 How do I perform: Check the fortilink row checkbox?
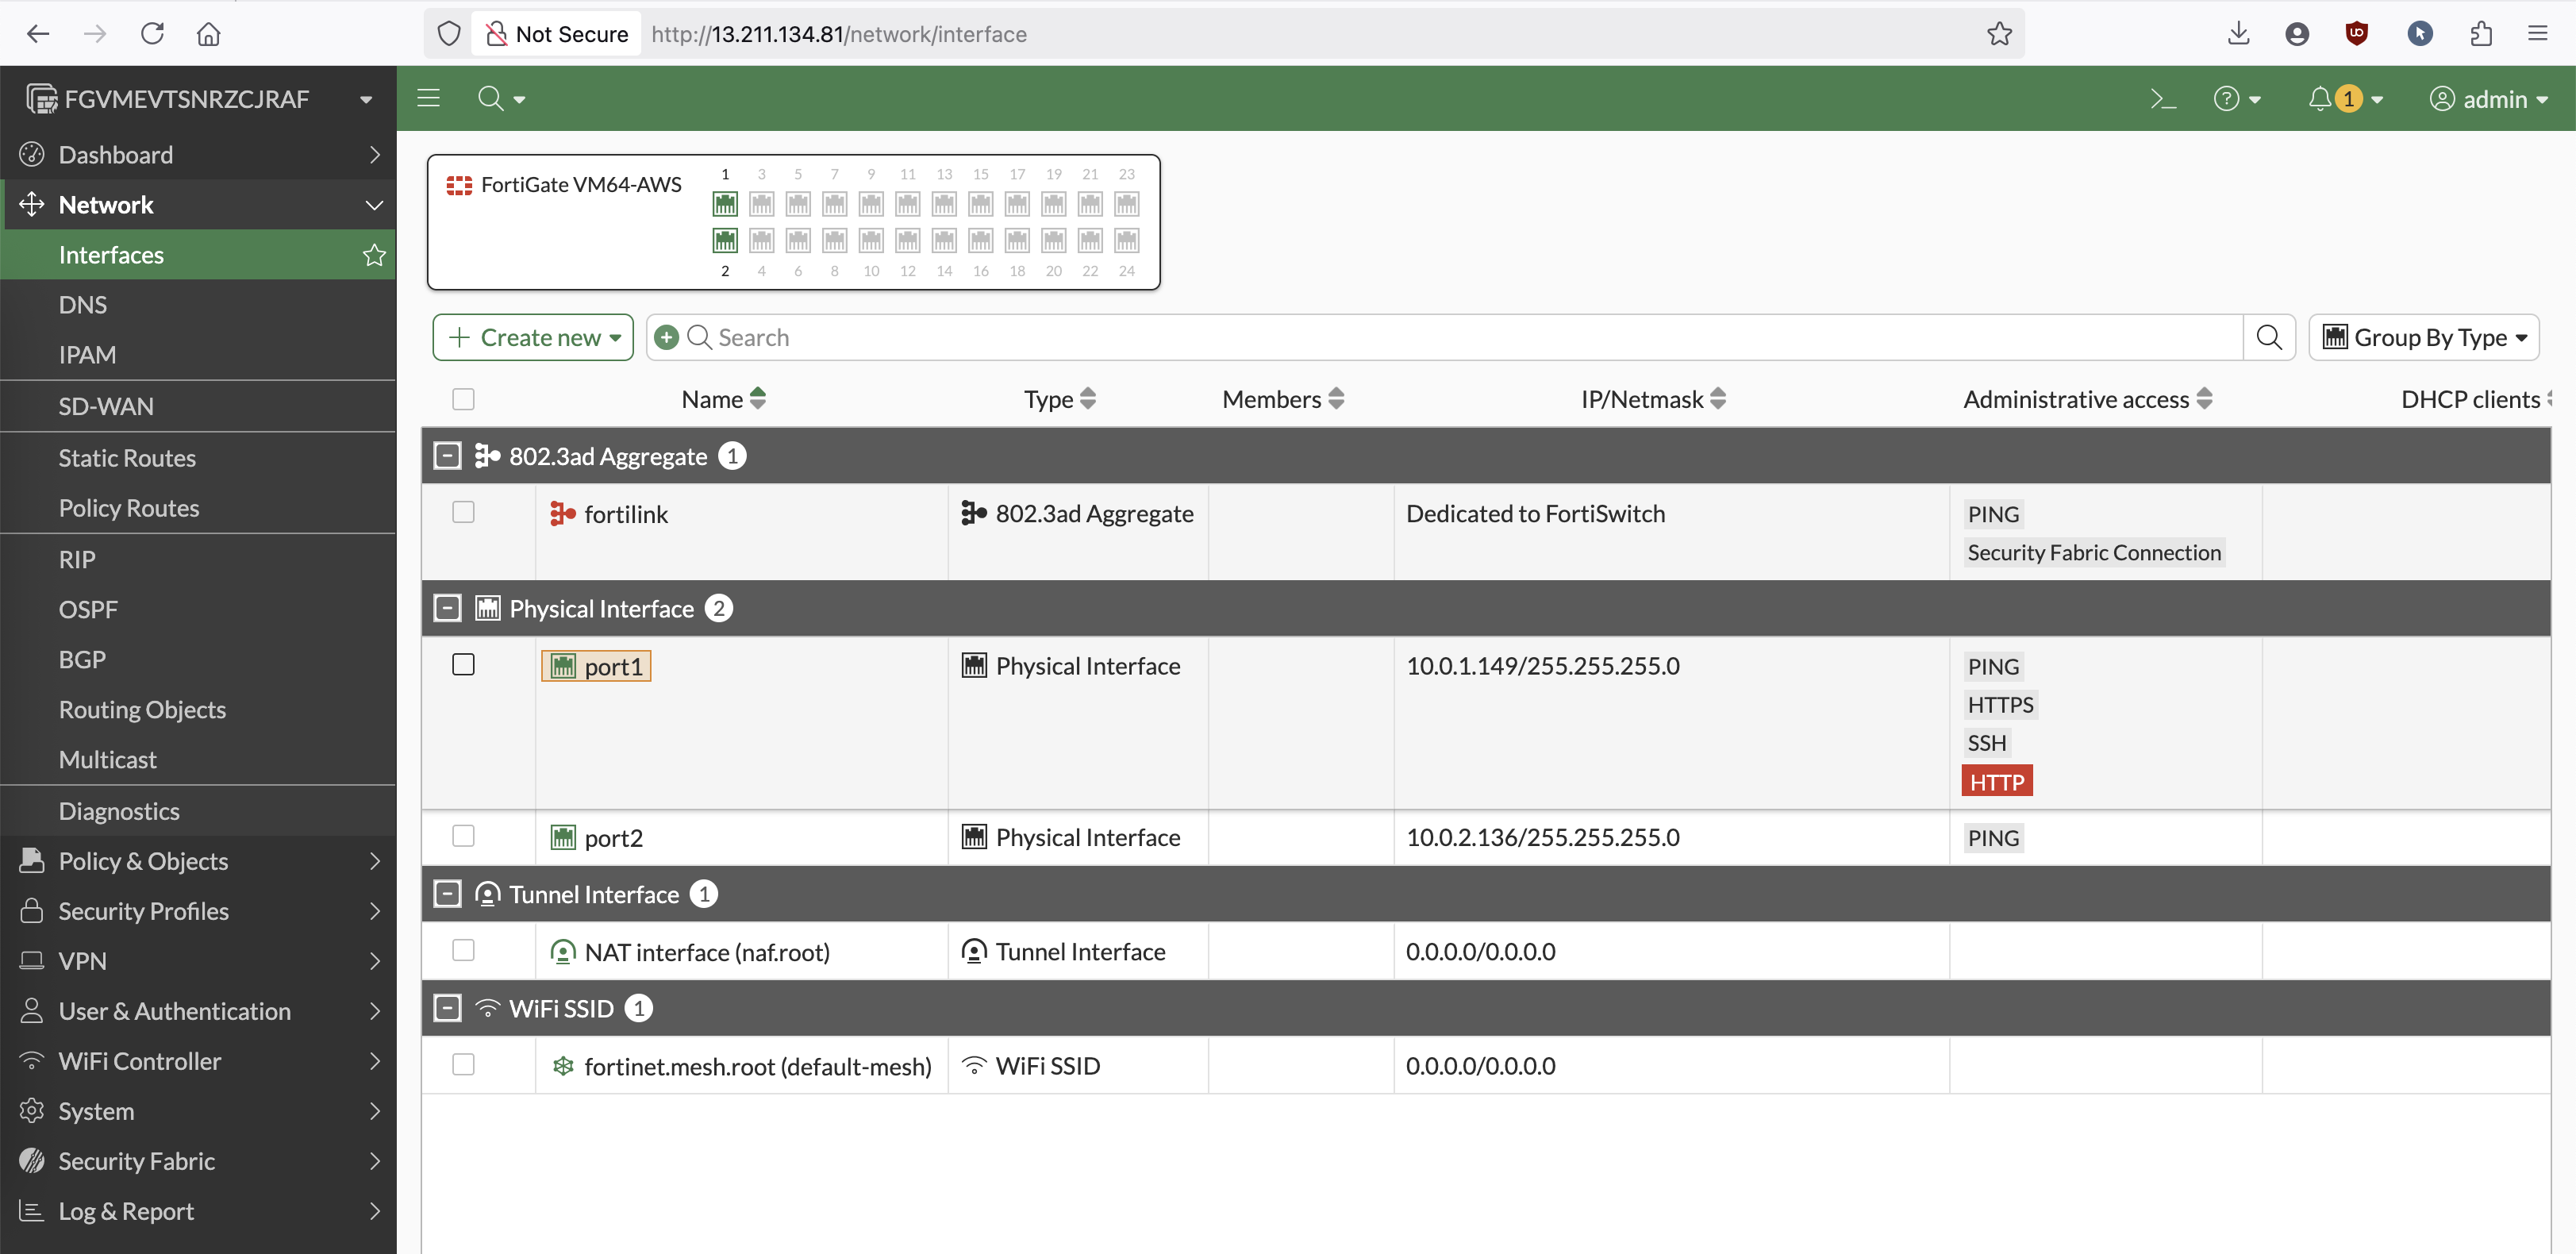[463, 513]
